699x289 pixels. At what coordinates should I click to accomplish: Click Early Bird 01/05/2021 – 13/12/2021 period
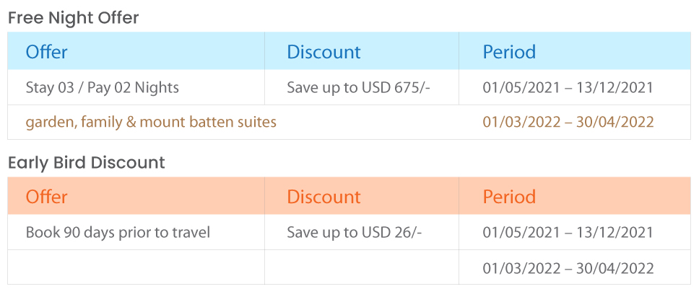(x=568, y=233)
